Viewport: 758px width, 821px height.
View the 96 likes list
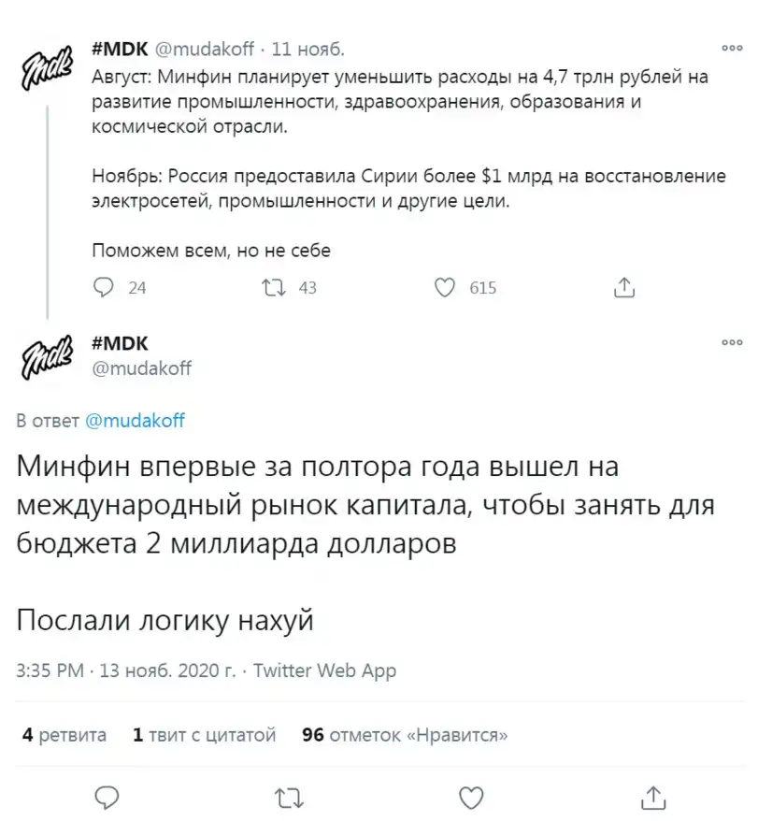pyautogui.click(x=406, y=735)
